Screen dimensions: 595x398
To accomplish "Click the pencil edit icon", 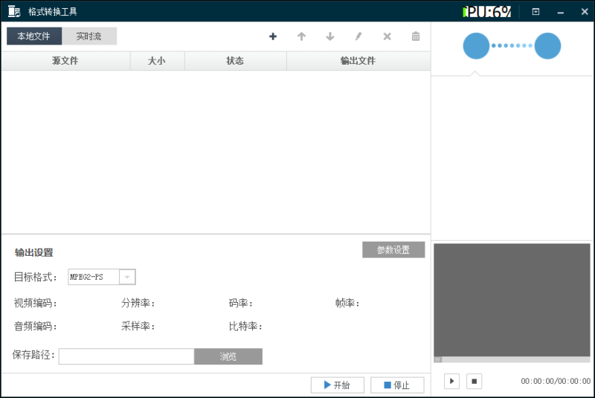I will pyautogui.click(x=358, y=36).
